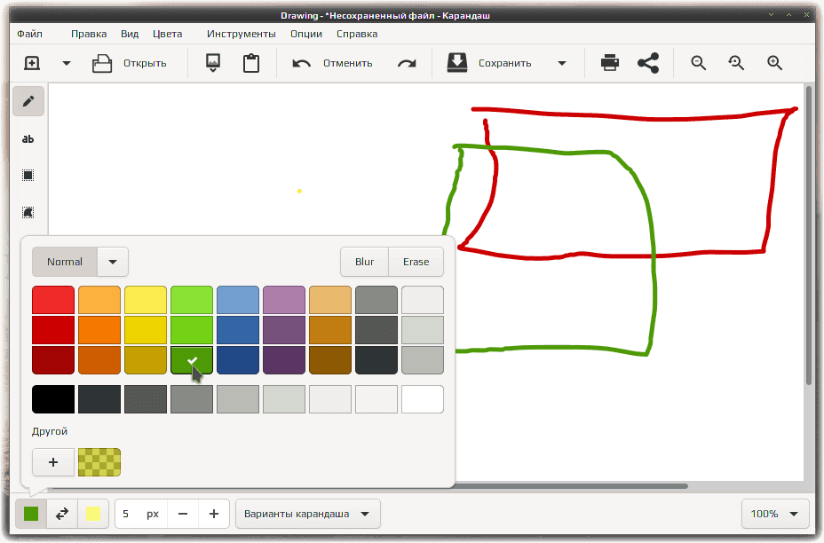Select the free-form selection tool
This screenshot has width=824, height=543.
[x=28, y=213]
